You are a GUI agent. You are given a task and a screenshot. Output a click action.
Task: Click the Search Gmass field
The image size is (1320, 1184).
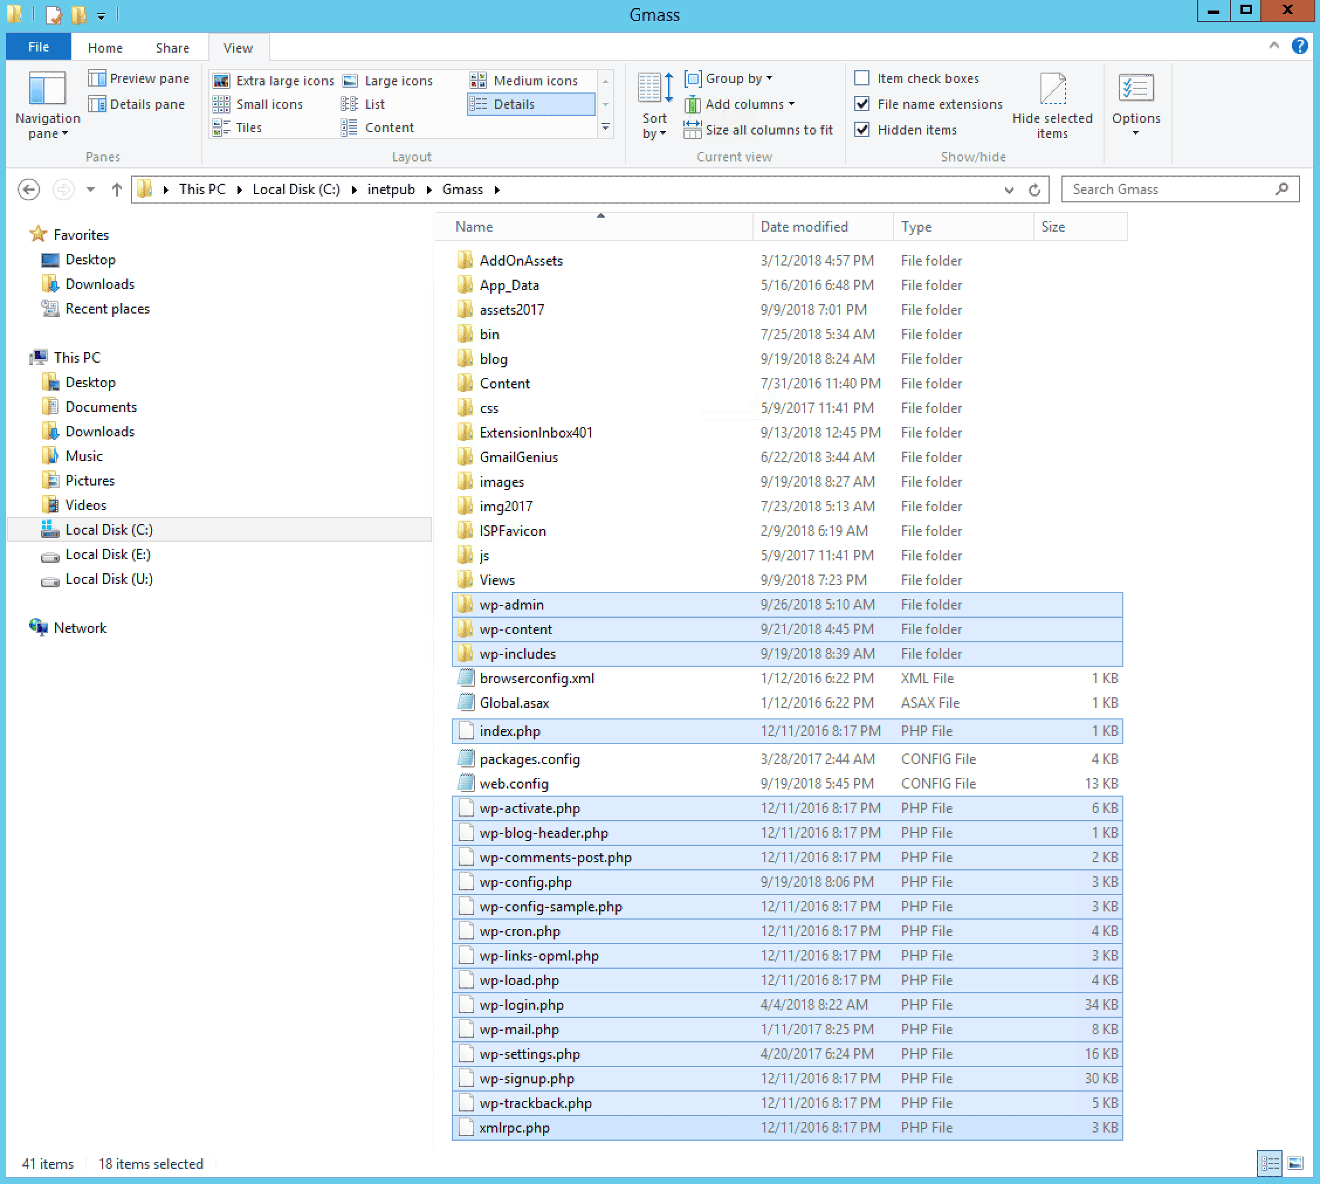pos(1168,190)
